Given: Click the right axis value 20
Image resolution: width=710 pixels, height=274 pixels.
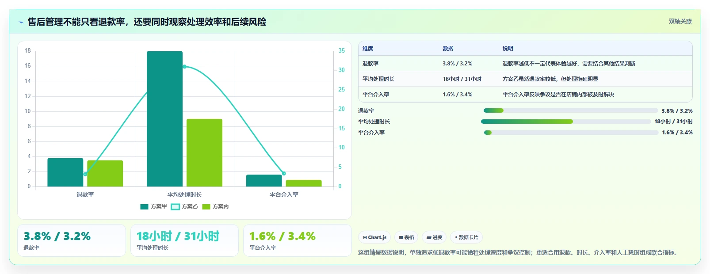Looking at the screenshot, I should [x=342, y=109].
